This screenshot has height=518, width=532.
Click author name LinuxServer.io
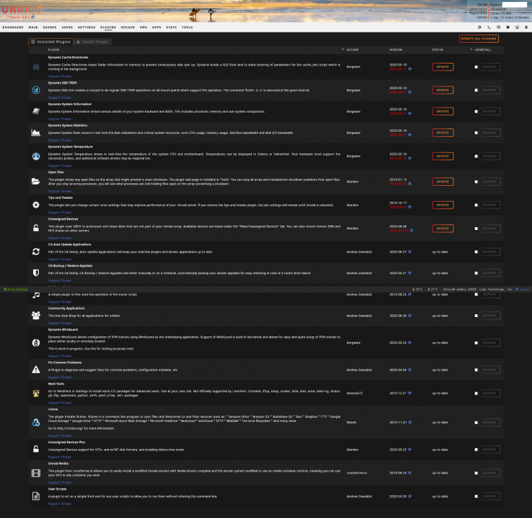(x=357, y=473)
